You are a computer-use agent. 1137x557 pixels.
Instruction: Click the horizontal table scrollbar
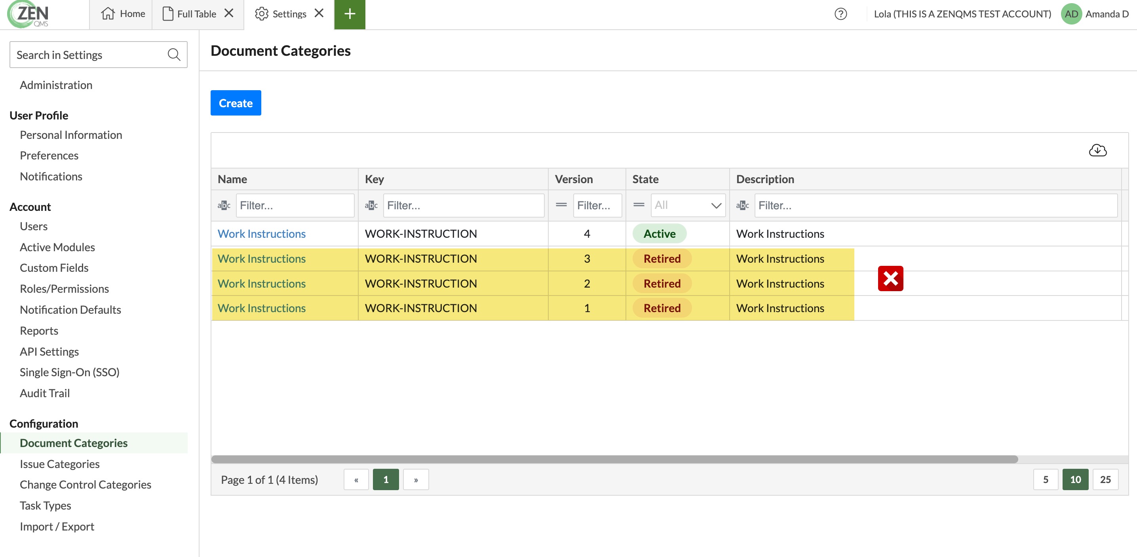(614, 459)
